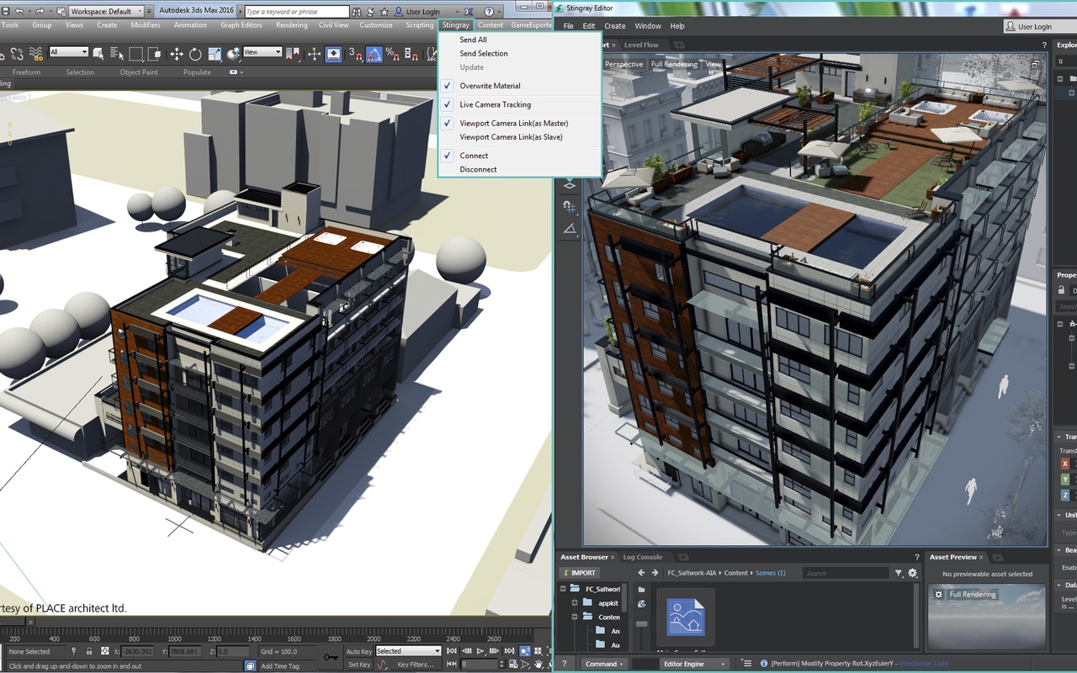Expand the appkit folder in tree
Viewport: 1077px width, 673px height.
coord(576,603)
